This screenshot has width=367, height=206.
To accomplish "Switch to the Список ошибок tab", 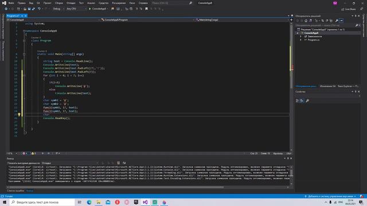I will (x=15, y=191).
